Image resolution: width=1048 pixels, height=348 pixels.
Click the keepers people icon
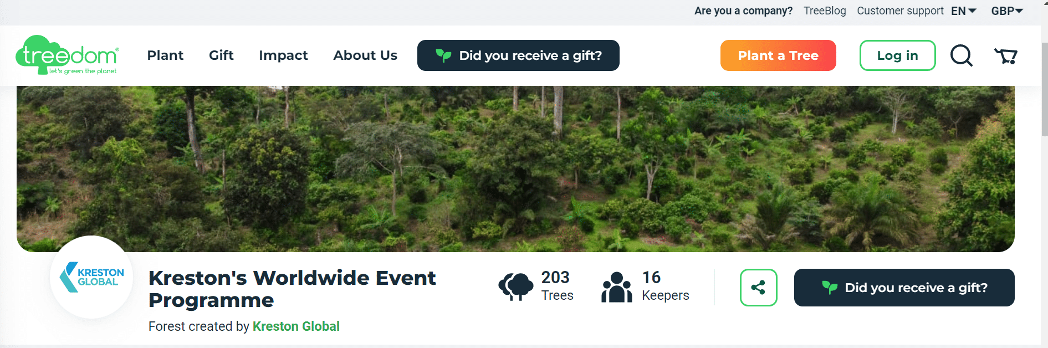tap(617, 286)
